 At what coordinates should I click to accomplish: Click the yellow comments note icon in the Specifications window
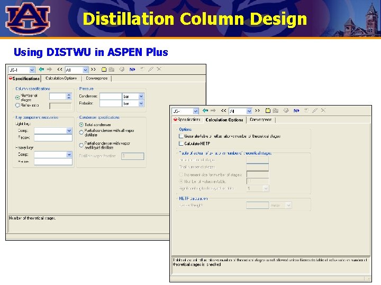coord(104,69)
